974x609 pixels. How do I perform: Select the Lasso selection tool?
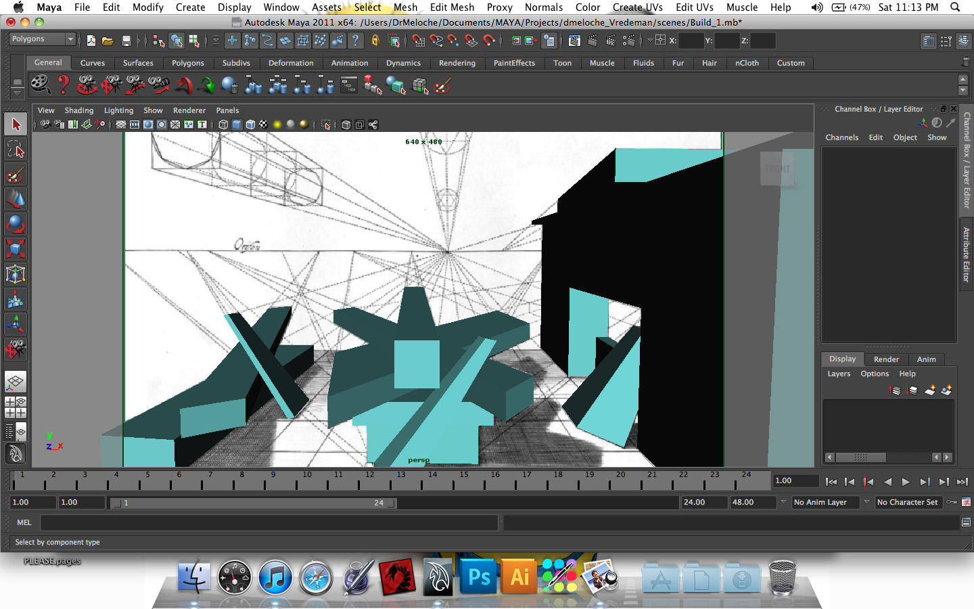point(16,150)
